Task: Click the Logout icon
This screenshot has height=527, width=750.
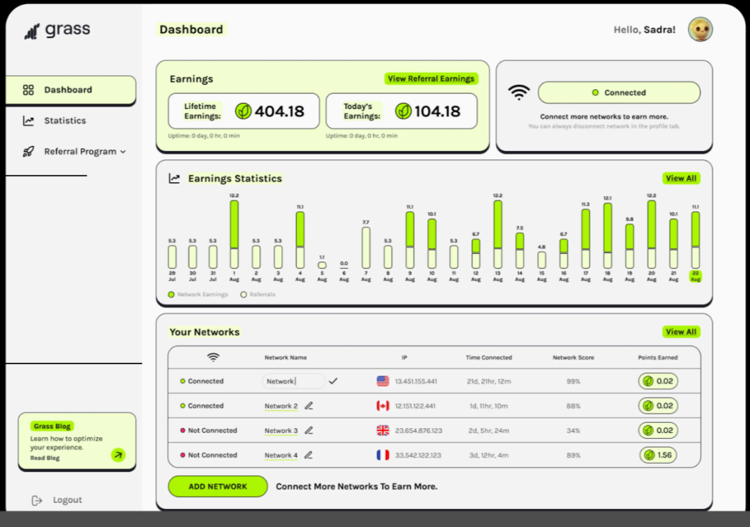Action: (x=36, y=500)
